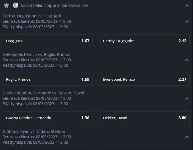The image size is (193, 150).
Task: Open Gibbons, Ryan vs. Oldani, Stefano event
Action: point(34,131)
